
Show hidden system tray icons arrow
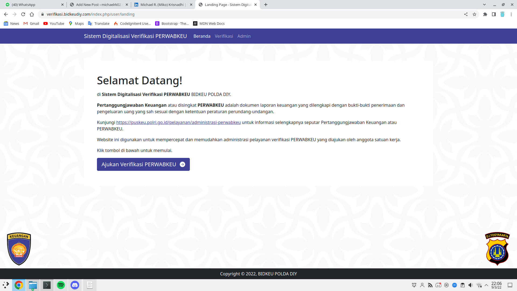pos(486,285)
